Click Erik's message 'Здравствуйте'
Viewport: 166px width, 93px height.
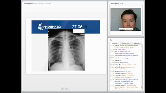(x=121, y=49)
